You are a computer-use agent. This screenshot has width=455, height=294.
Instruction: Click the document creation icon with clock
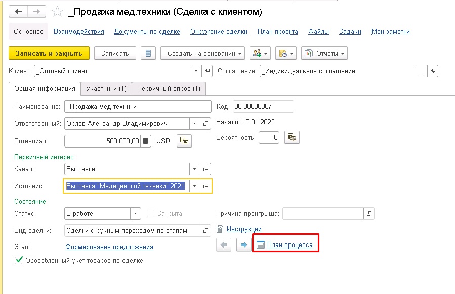(x=283, y=53)
